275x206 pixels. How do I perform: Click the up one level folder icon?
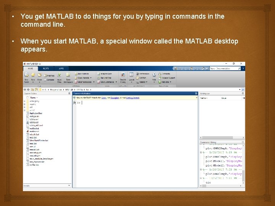[32, 90]
